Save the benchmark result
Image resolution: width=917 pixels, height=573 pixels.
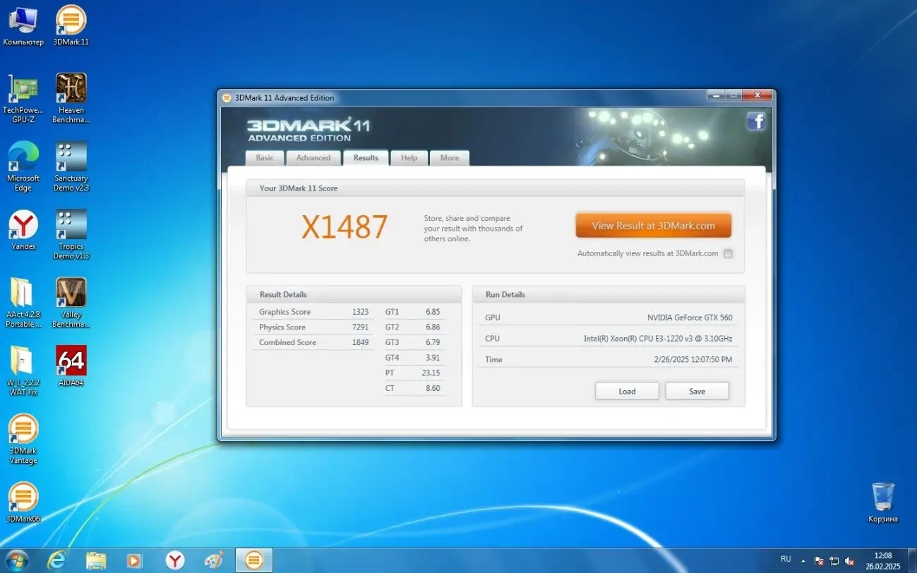(x=696, y=390)
